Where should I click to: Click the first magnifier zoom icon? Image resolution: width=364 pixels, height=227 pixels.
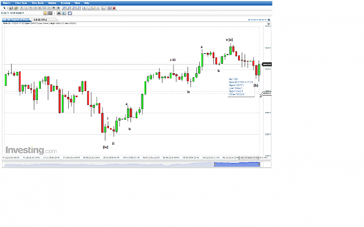point(64,8)
